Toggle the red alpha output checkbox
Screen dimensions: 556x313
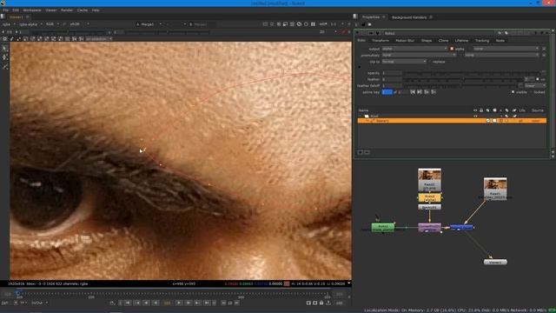pos(452,49)
